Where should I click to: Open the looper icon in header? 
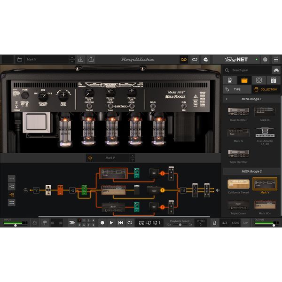(195, 60)
